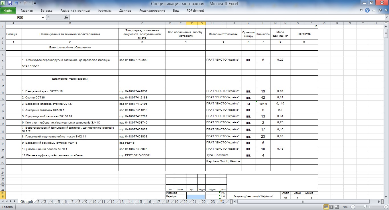Click the horizontal scrollbar thumb
This screenshot has height=210, width=389.
(304, 202)
